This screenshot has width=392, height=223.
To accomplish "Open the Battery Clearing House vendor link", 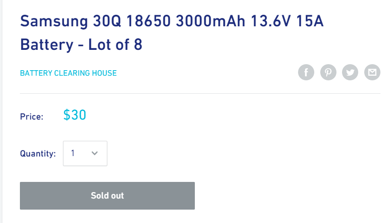I will click(x=68, y=73).
